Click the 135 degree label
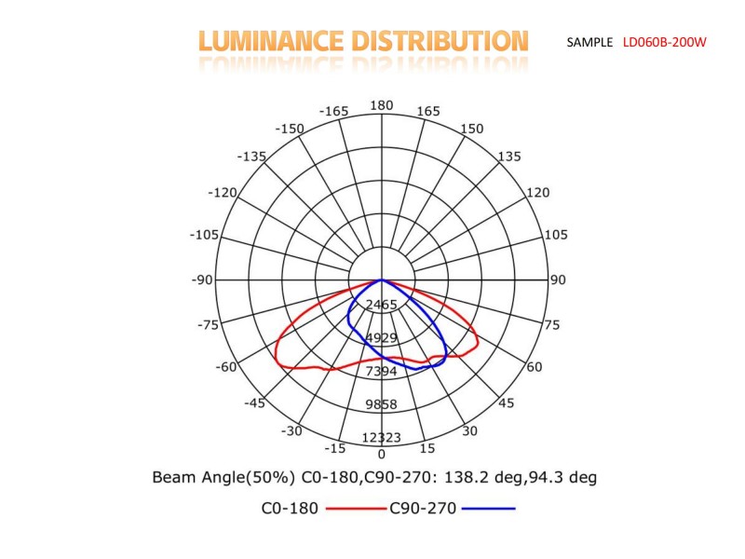The image size is (745, 559). 508,157
